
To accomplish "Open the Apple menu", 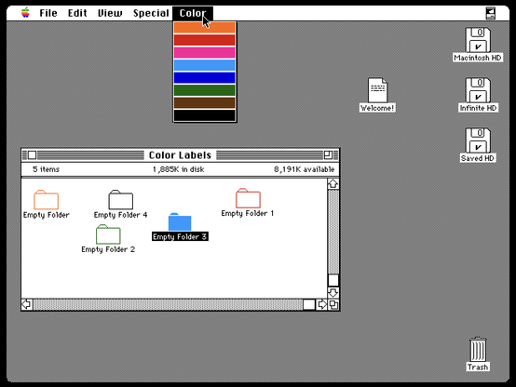I will tap(25, 13).
